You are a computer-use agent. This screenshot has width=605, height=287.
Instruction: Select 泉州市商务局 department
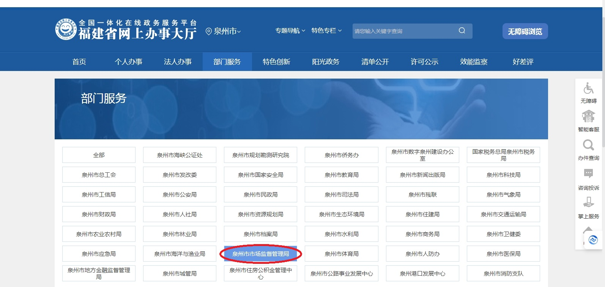[422, 234]
